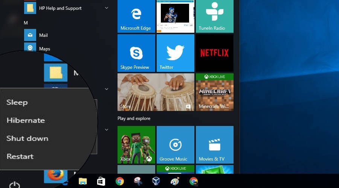Choose Sleep from the power menu
Viewport: 339px width, 188px height.
point(17,102)
